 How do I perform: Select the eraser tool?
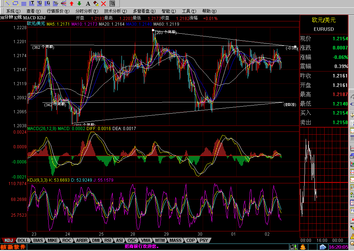coord(95,4)
